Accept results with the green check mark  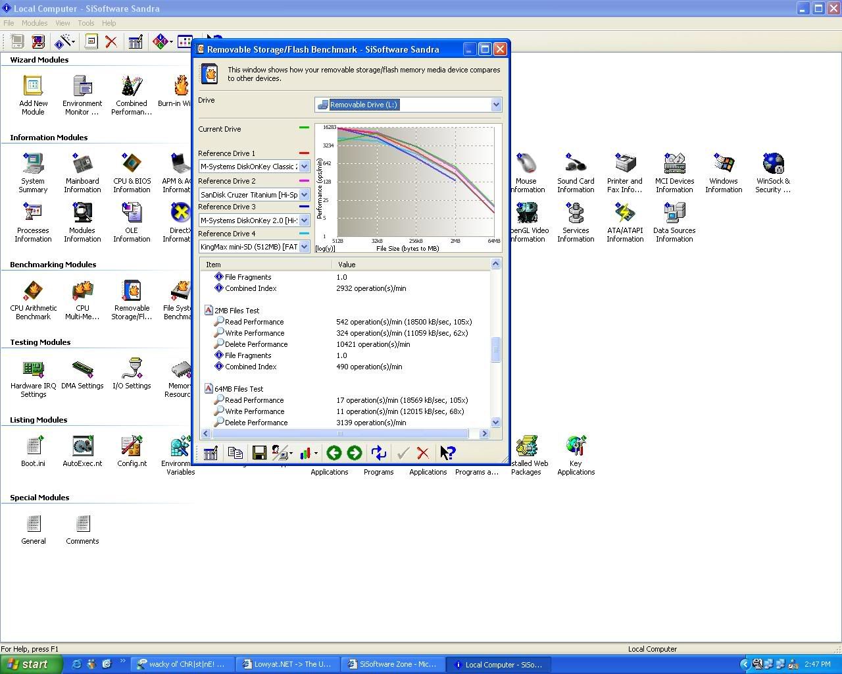(x=403, y=453)
